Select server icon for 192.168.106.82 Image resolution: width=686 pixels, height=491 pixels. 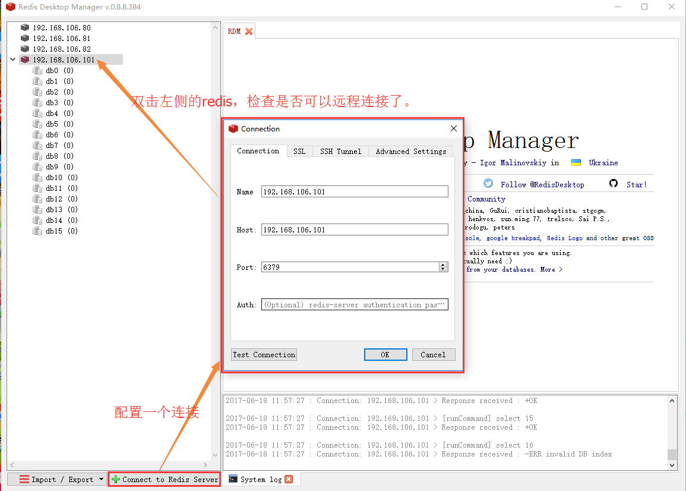(25, 49)
